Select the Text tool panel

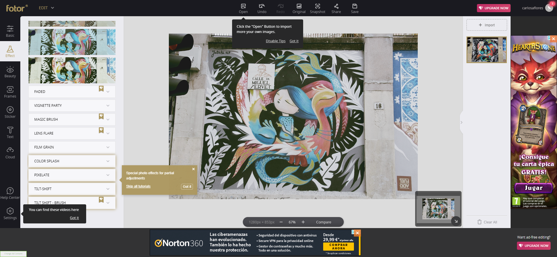pyautogui.click(x=10, y=133)
